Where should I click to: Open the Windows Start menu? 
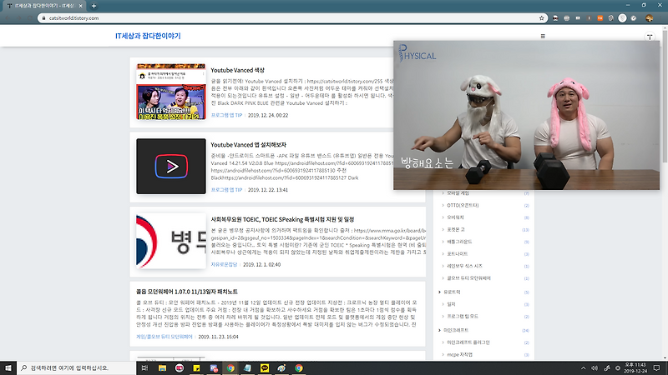pos(8,367)
